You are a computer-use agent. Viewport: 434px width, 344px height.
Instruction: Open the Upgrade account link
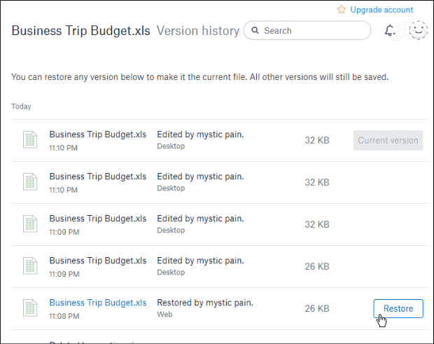point(381,10)
